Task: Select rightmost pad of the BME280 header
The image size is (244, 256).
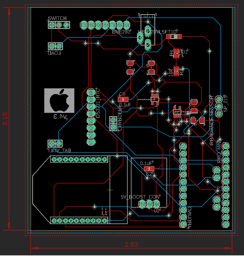Action: coord(126,25)
